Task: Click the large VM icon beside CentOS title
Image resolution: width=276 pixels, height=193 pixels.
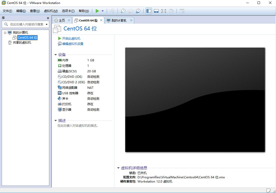Action: [x=57, y=29]
